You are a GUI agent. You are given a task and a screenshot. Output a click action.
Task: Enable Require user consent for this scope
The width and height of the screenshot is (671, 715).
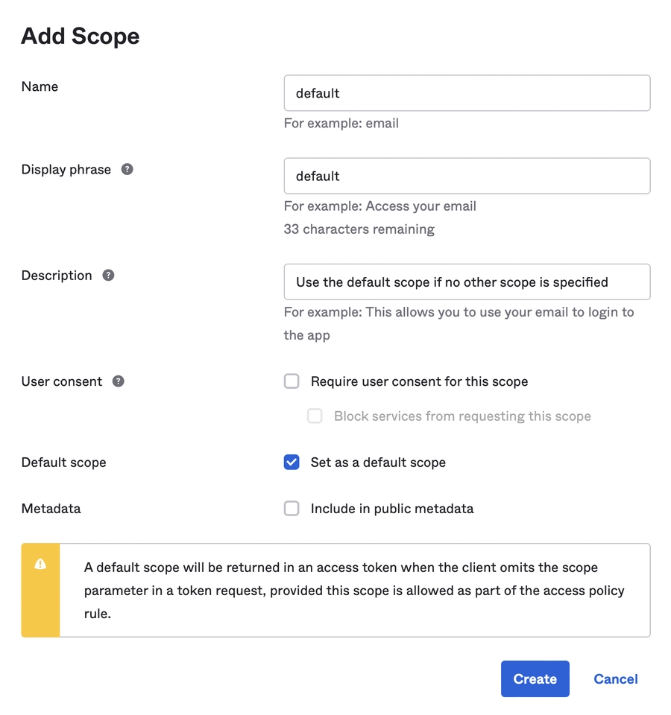point(292,381)
